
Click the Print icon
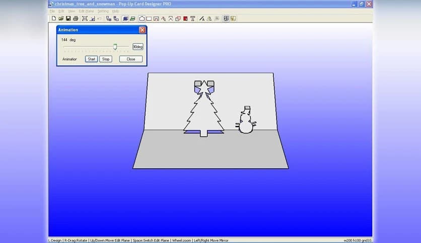(76, 19)
